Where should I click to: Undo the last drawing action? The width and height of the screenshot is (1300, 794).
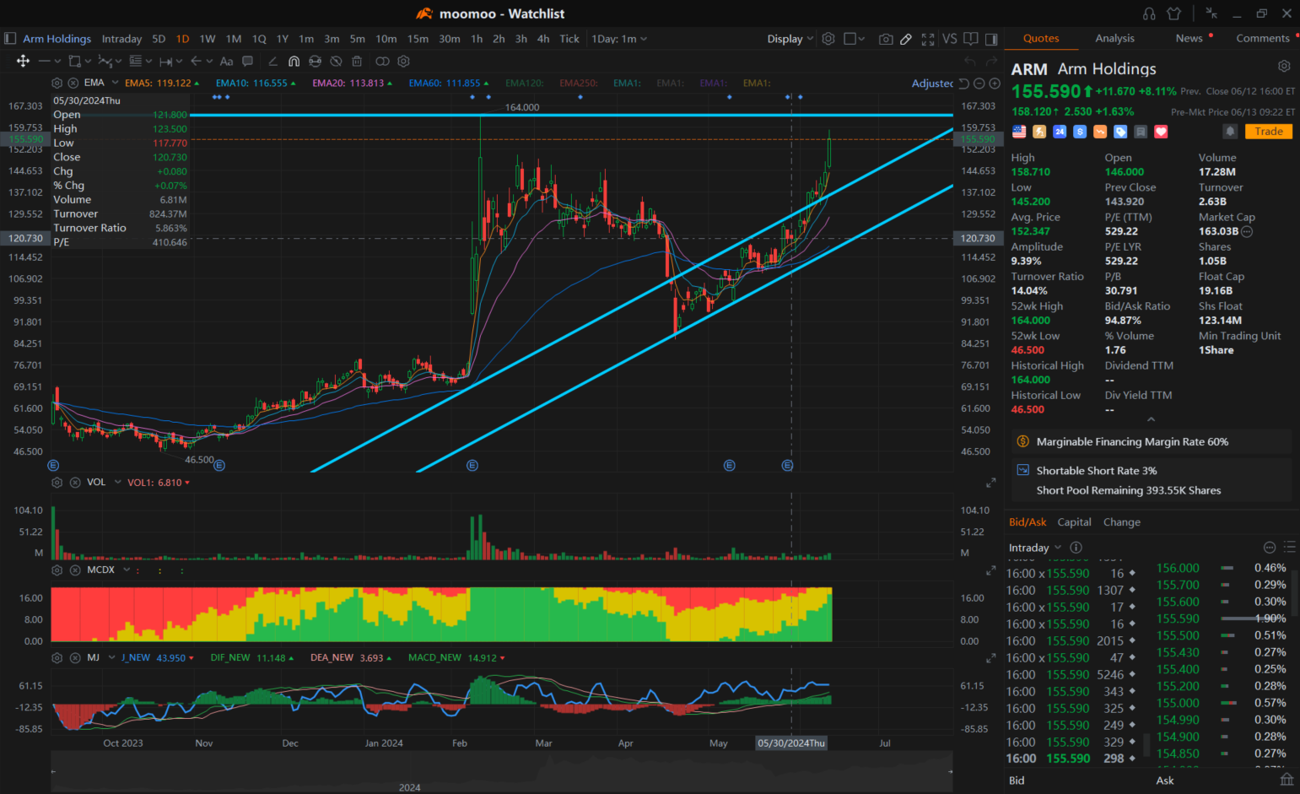(x=970, y=61)
